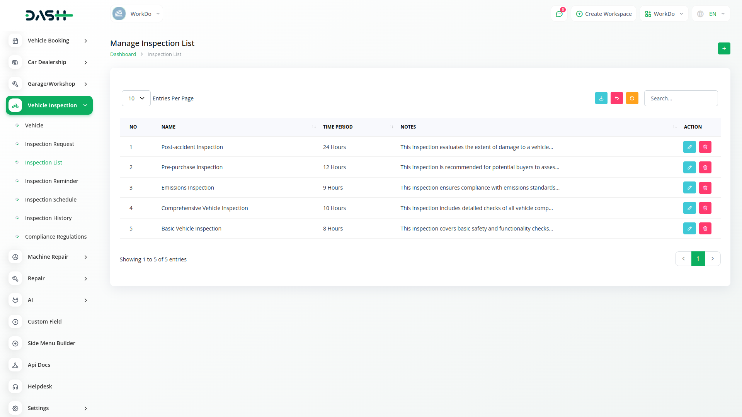Viewport: 742px width, 417px height.
Task: Click the green add inspection plus button
Action: click(x=724, y=48)
